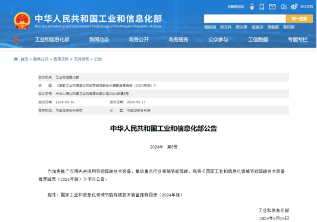The image size is (317, 222).
Task: Open the 新闻动态 navigation menu
Action: [99, 39]
